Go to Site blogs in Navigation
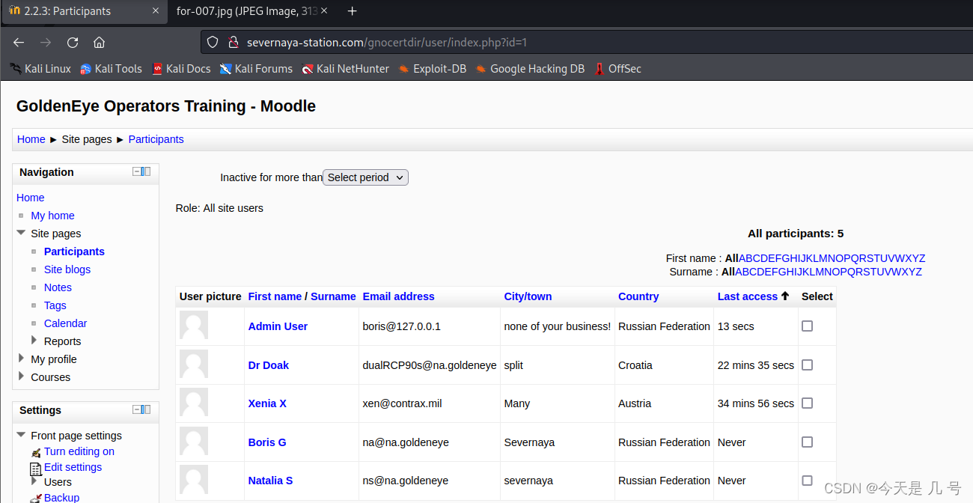The height and width of the screenshot is (503, 973). [67, 269]
